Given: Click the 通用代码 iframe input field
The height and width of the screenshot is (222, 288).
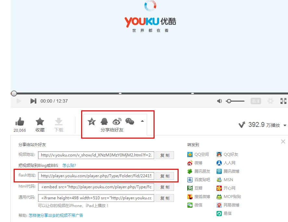Looking at the screenshot, I should (96, 198).
